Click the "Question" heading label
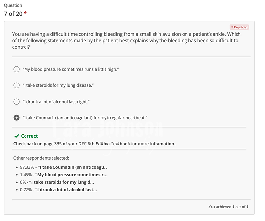 click(13, 5)
